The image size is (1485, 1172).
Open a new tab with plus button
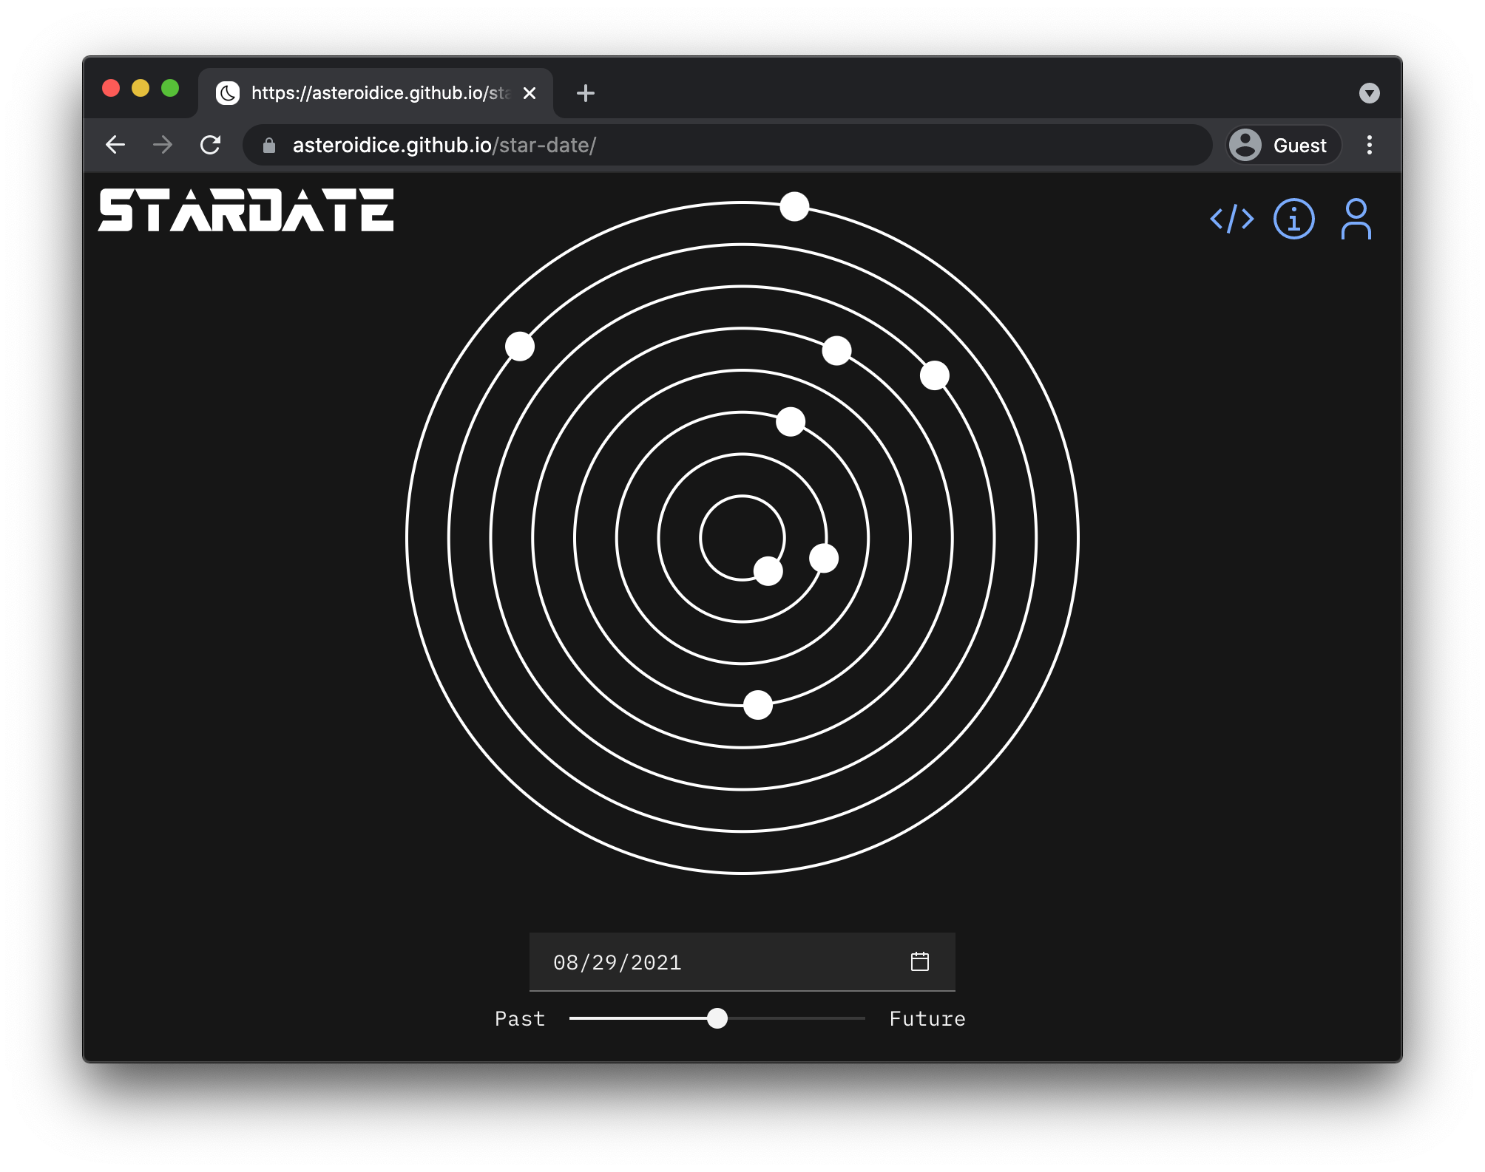(x=585, y=93)
